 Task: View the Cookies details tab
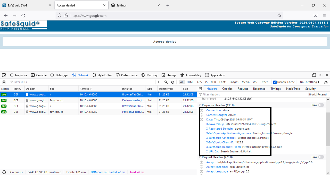point(227,89)
